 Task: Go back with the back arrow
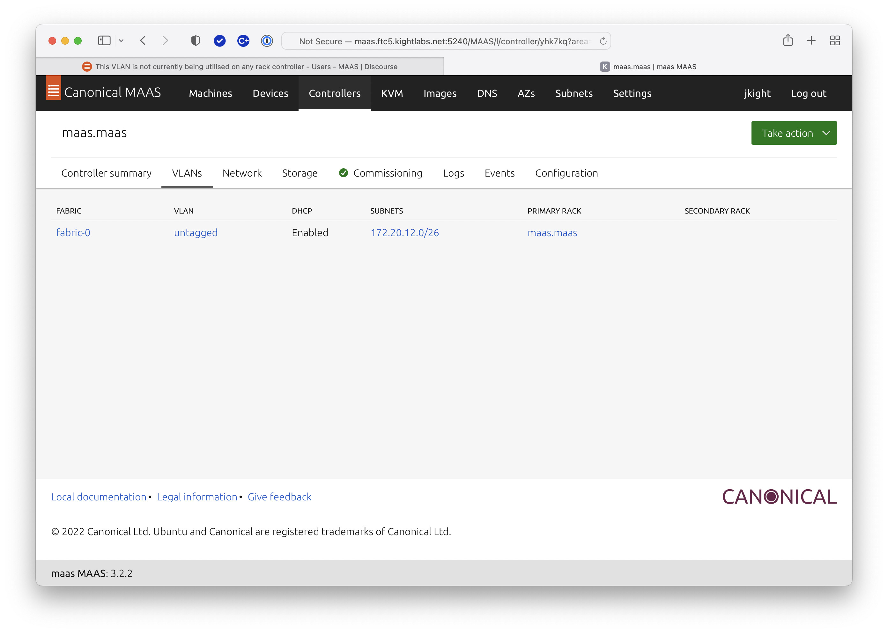coord(143,41)
